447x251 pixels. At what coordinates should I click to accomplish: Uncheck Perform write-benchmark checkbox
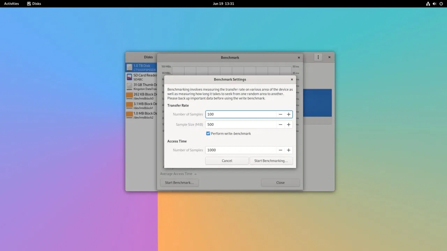click(x=208, y=134)
